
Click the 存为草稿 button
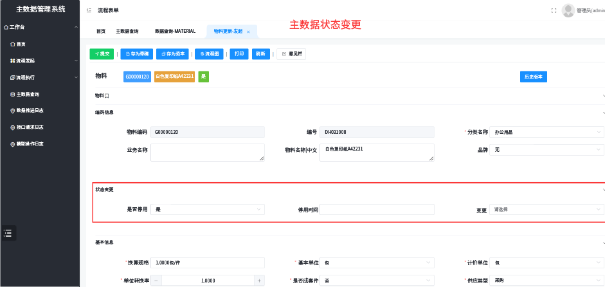tap(136, 54)
